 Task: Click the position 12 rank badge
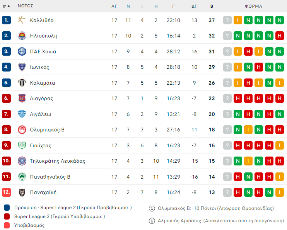6,193
